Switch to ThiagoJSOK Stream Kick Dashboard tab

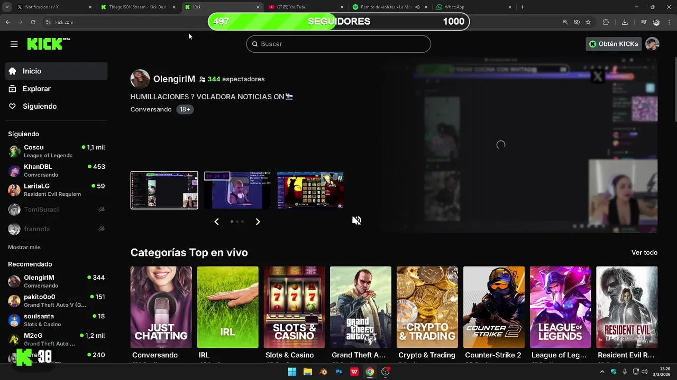pos(139,7)
